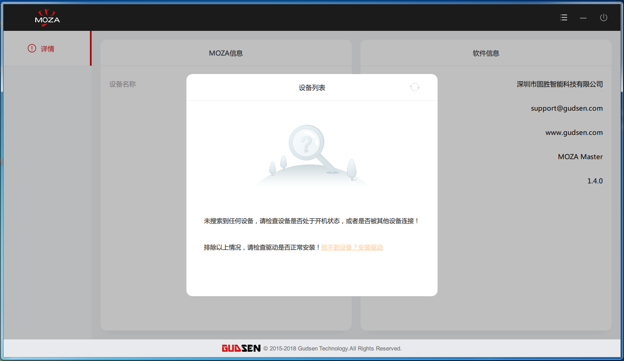Screen dimensions: 624x361
Task: Open the list menu icon in title bar
Action: pyautogui.click(x=564, y=18)
